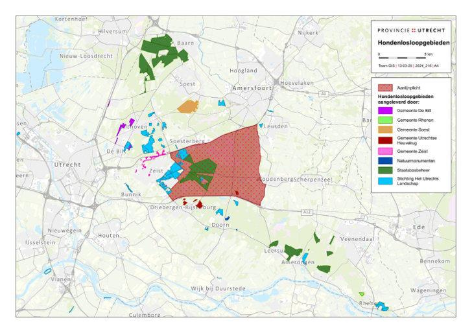The height and width of the screenshot is (333, 472).
Task: Select the 'Gemeente De Bilt' legend label
Action: click(x=414, y=110)
